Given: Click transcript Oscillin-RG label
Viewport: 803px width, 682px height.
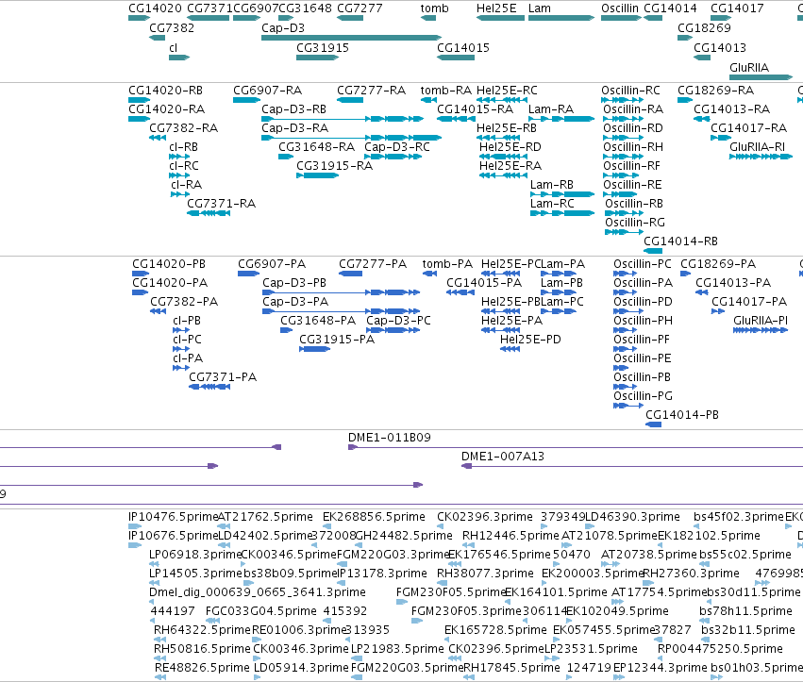Looking at the screenshot, I should (635, 223).
